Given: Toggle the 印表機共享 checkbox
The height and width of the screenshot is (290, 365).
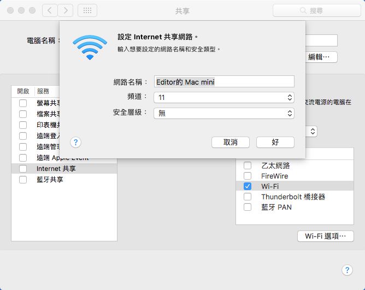Looking at the screenshot, I should click(x=23, y=125).
